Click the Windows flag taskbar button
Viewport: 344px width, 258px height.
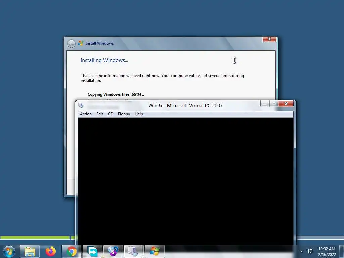point(155,251)
